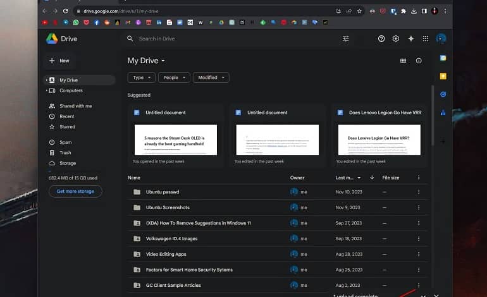Open more options for Ubuntu Screenshots row

click(x=419, y=208)
